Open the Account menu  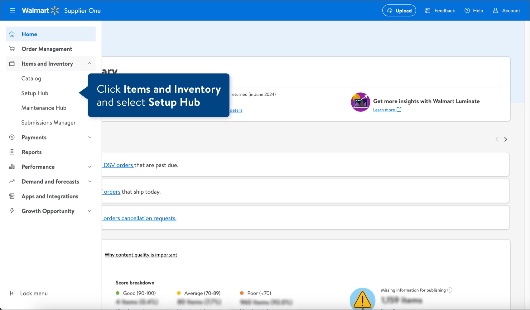(495, 10)
